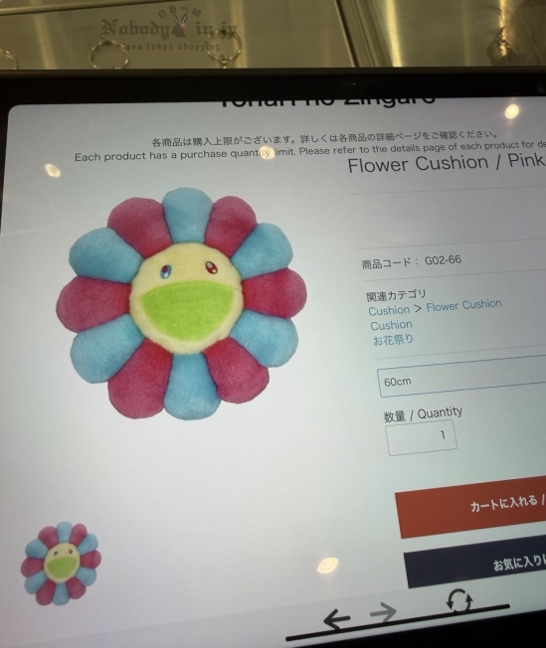Select the Quantity input field
Screen dimensions: 546x648
(x=422, y=437)
